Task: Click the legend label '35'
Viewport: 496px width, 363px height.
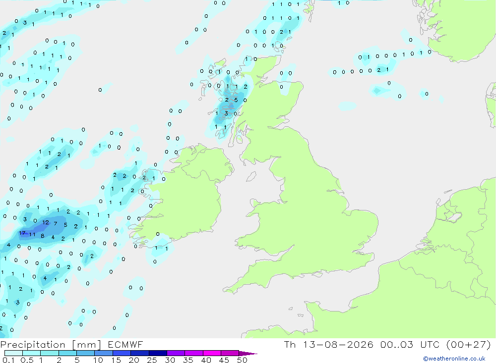Action: pos(188,360)
